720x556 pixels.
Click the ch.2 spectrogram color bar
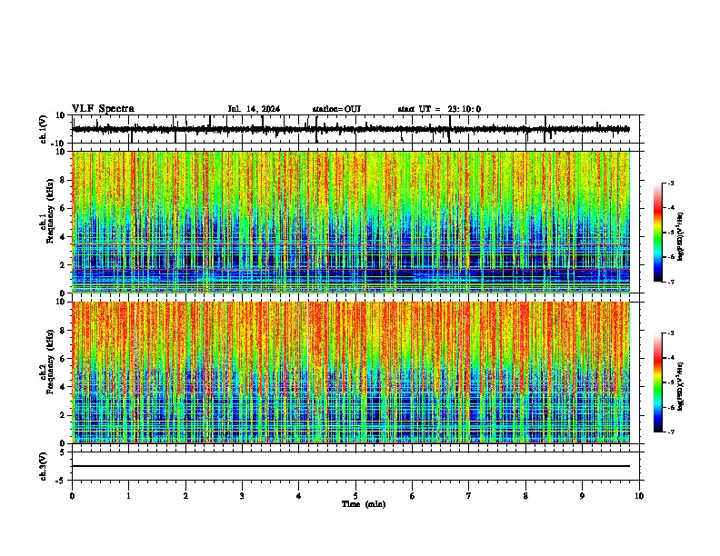(x=658, y=382)
